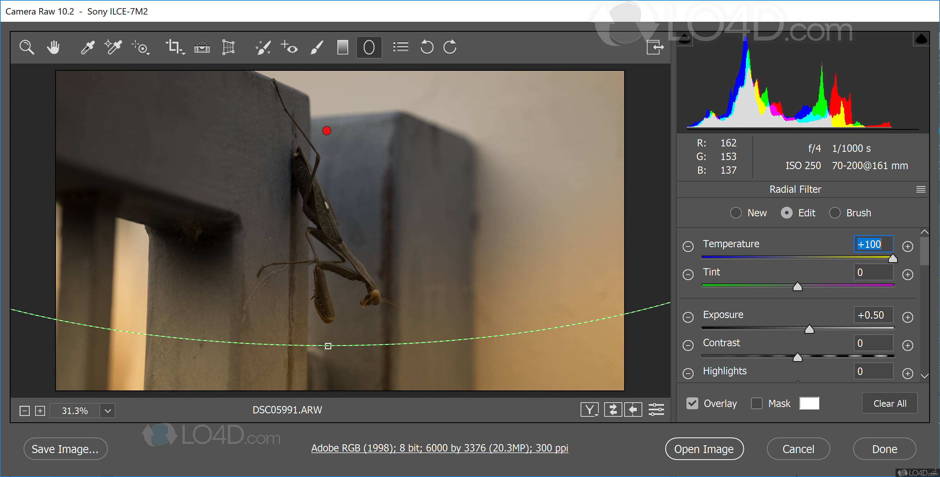Click the Clear All button
Screen dimensions: 940x477
coord(889,402)
